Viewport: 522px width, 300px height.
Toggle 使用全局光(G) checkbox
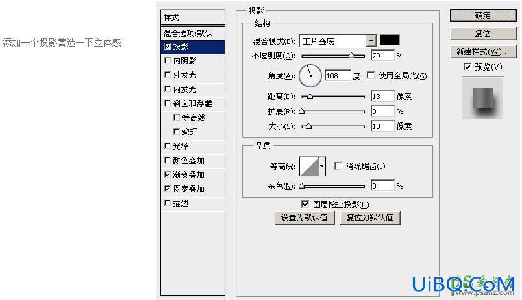[371, 75]
